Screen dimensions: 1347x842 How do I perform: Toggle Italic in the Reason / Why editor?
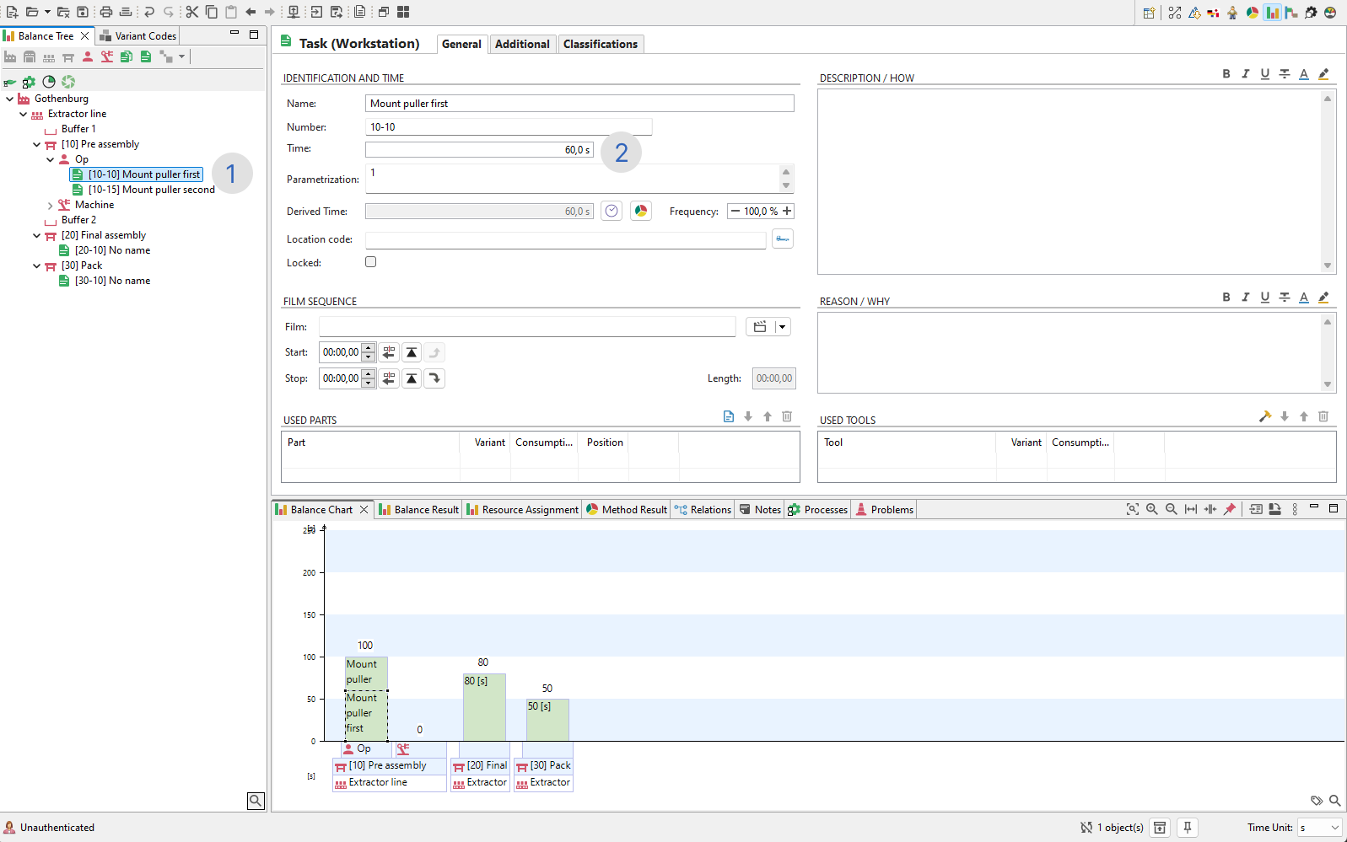[x=1245, y=298]
